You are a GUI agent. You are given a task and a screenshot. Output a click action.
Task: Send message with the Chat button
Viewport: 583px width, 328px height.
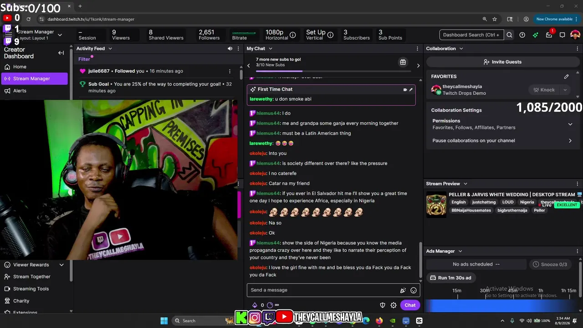(410, 305)
